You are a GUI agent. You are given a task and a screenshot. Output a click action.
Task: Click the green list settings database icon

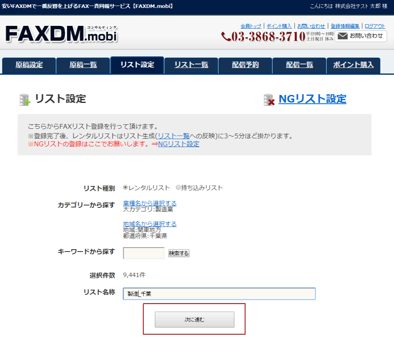25,100
